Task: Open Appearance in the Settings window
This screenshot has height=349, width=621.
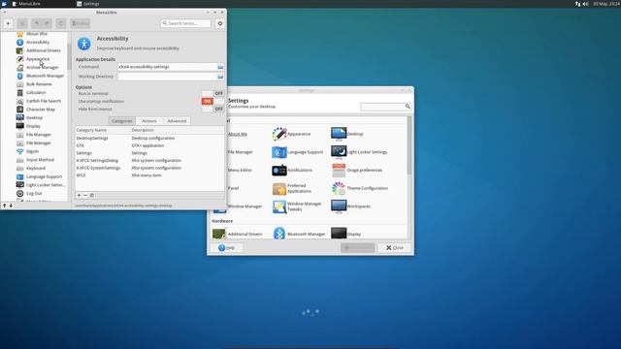Action: pos(291,134)
